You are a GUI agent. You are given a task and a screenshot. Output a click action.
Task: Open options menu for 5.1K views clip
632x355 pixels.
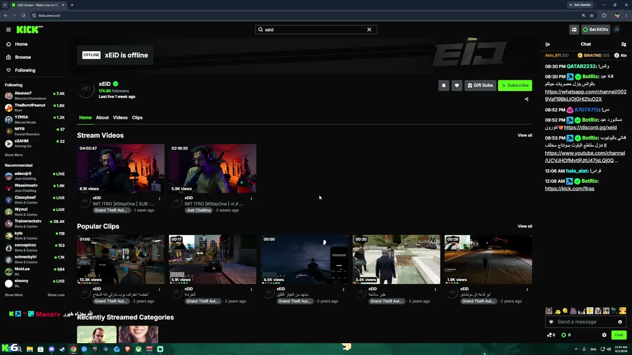[251, 289]
